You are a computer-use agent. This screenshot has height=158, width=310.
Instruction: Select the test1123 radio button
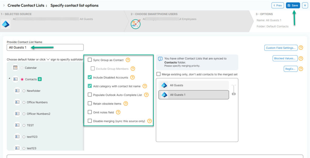24,137
